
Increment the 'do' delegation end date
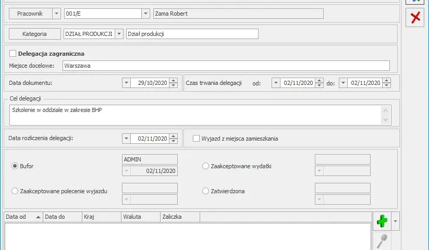tap(387, 80)
